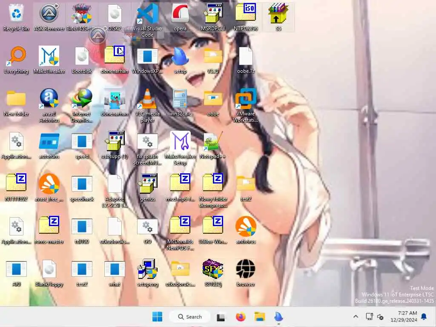Select the NTPDK196 ISO file icon
Viewport: 436px width, 327px height.
246,17
